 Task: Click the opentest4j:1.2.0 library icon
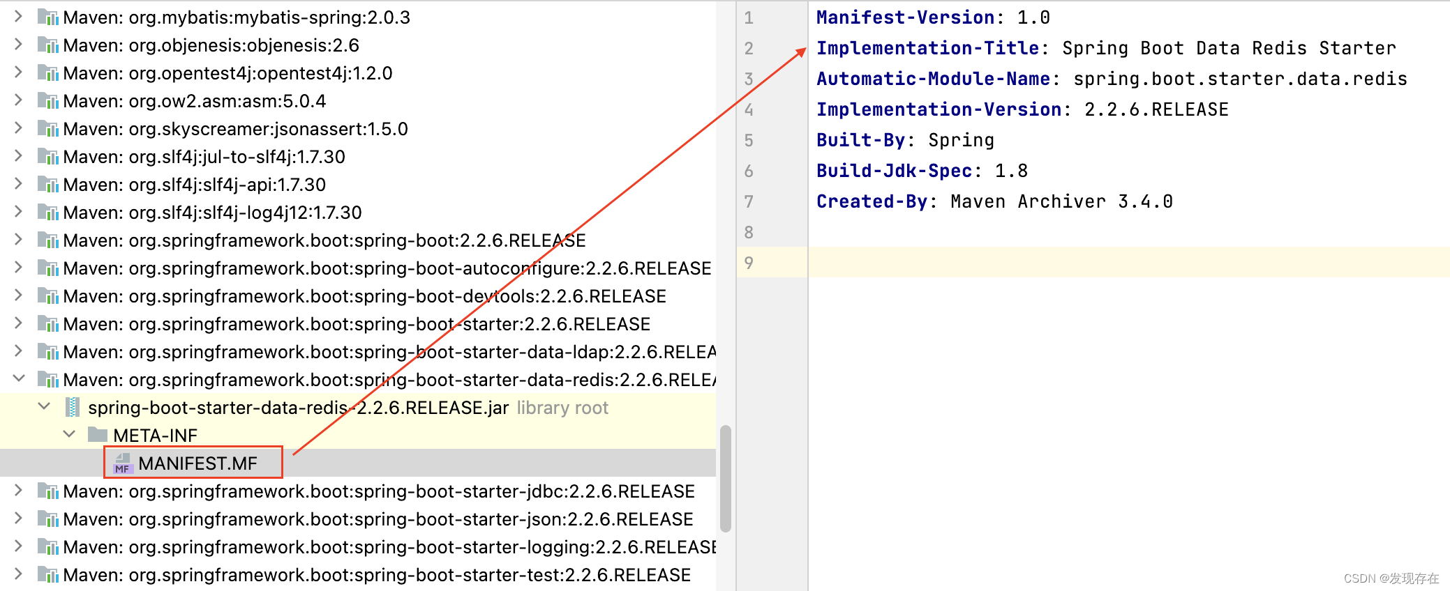(47, 73)
